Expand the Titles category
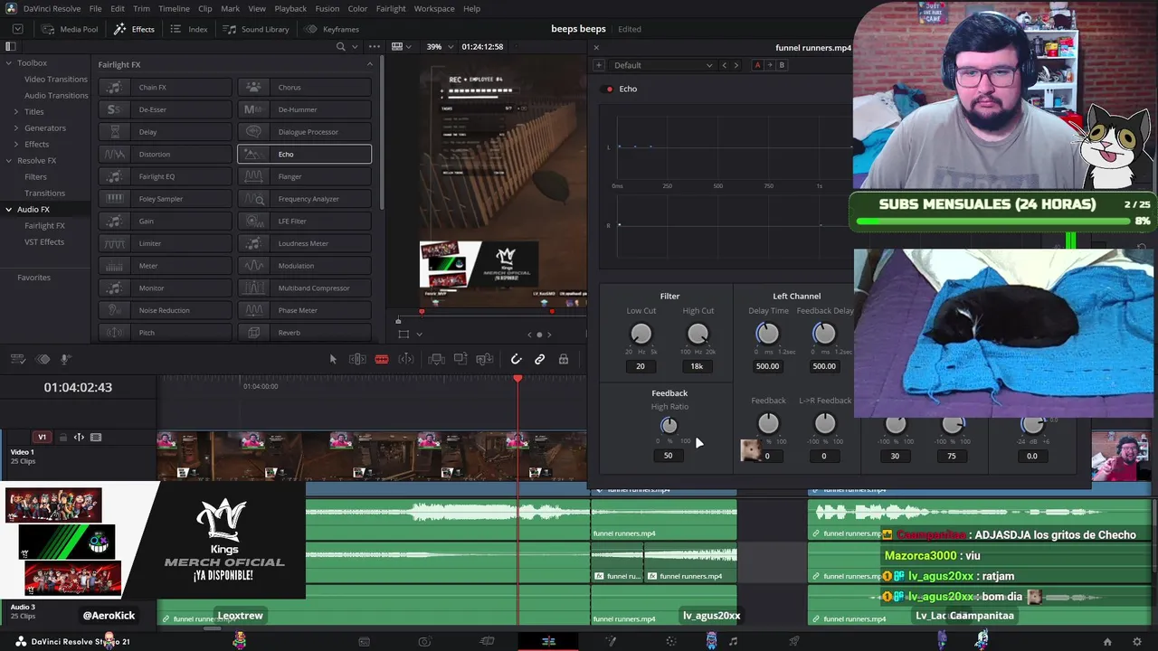The height and width of the screenshot is (651, 1158). tap(15, 112)
